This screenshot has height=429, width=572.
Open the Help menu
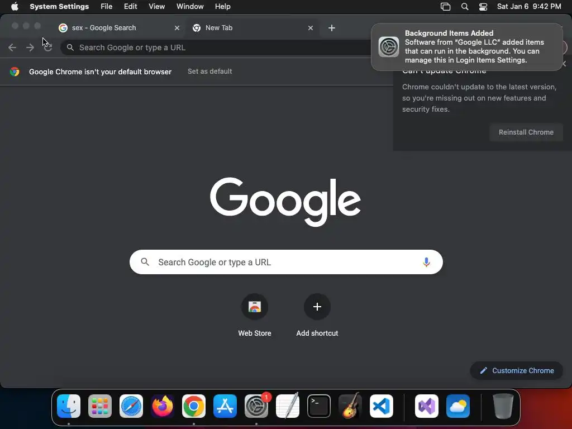[222, 7]
